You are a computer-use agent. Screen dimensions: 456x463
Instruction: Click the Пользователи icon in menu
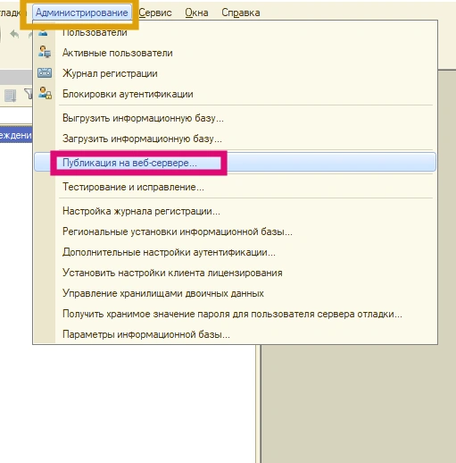44,32
